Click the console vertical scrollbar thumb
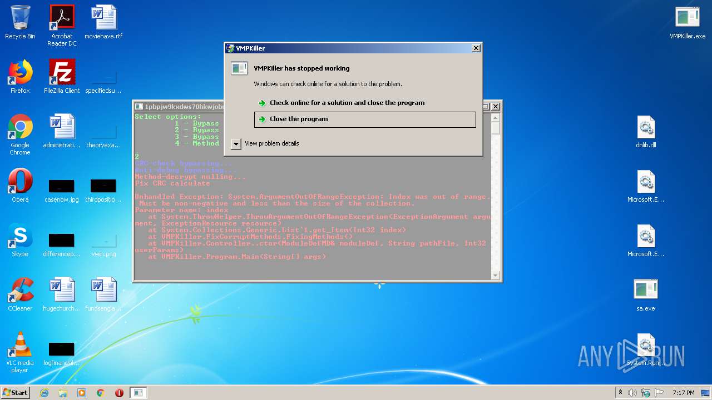The height and width of the screenshot is (400, 712). [495, 128]
